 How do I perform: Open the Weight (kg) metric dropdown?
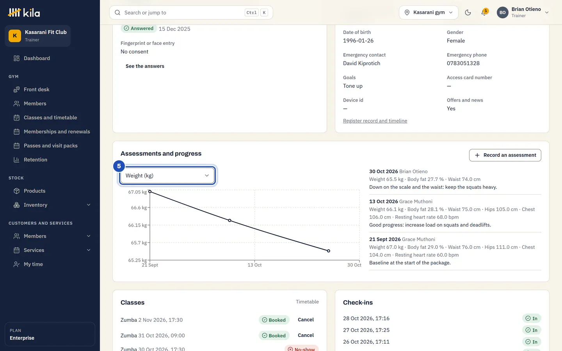click(x=167, y=176)
